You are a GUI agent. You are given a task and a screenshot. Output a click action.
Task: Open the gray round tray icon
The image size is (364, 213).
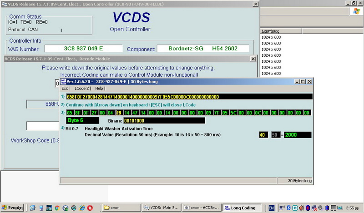coord(321,208)
